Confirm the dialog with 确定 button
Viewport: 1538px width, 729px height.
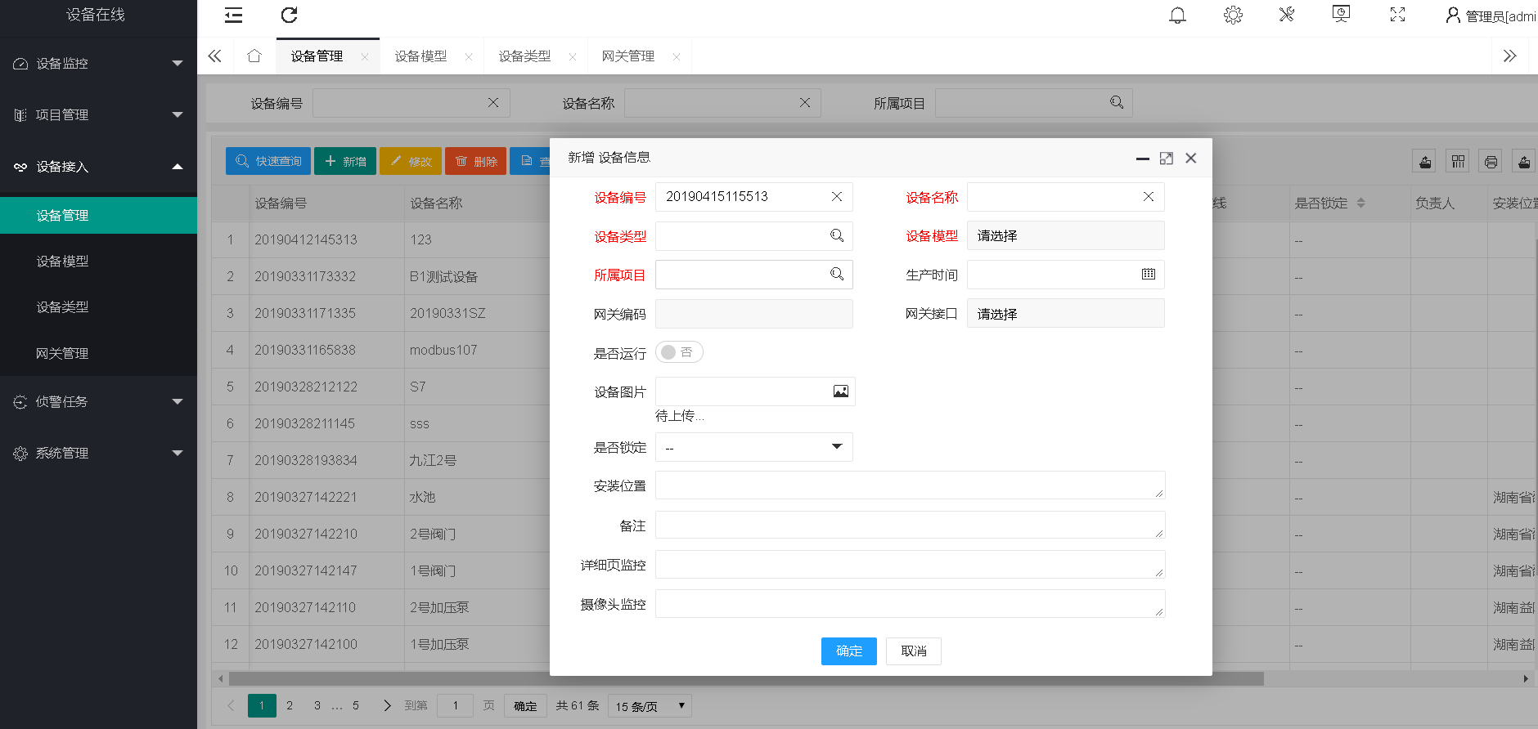click(849, 651)
